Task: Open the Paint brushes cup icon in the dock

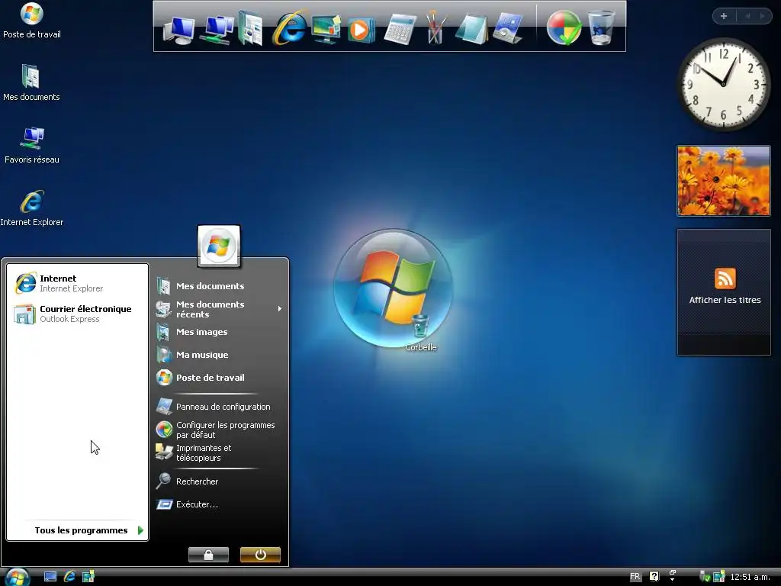Action: 435,28
